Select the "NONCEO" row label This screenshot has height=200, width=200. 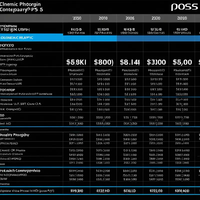coord(7,45)
